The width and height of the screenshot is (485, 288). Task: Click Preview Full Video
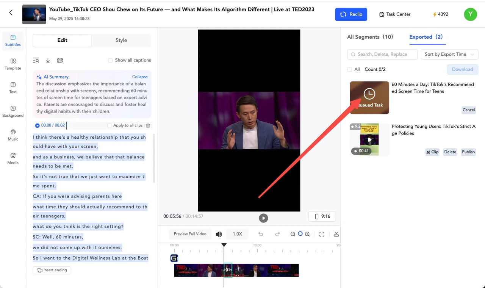coord(190,234)
